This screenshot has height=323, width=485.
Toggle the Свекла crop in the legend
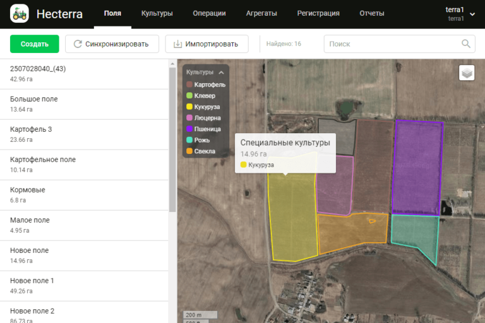(x=205, y=151)
